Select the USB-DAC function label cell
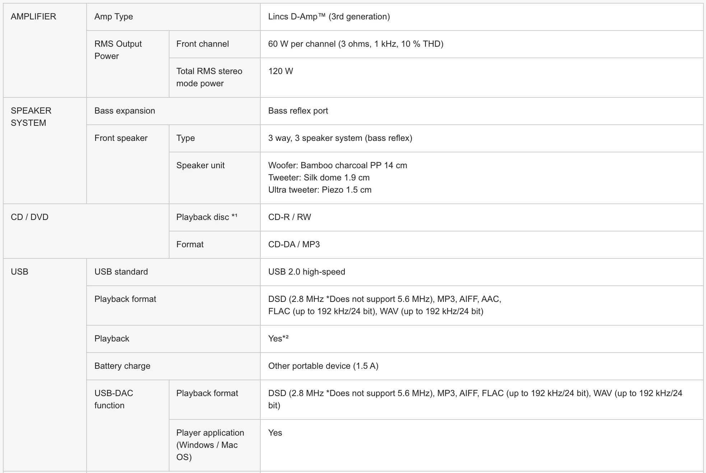The image size is (706, 473). point(128,426)
